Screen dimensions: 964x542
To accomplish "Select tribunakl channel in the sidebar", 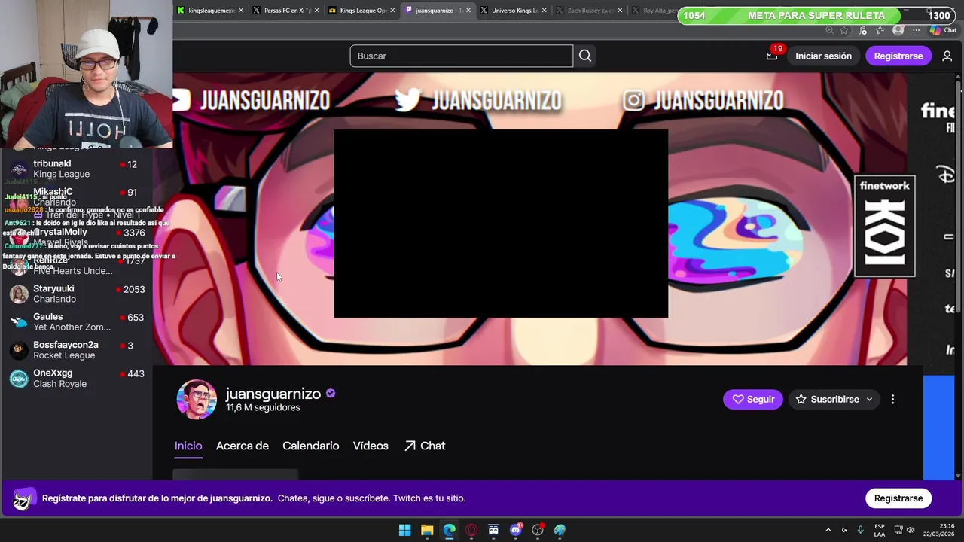I will tap(76, 169).
